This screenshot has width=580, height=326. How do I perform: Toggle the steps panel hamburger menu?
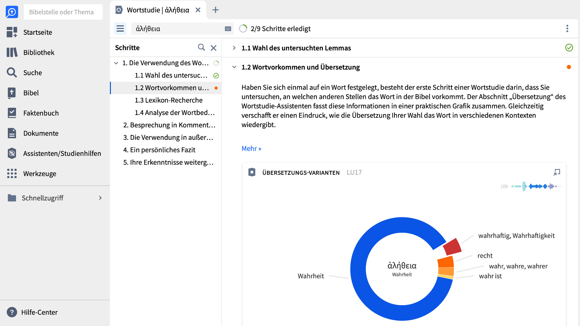click(x=120, y=29)
